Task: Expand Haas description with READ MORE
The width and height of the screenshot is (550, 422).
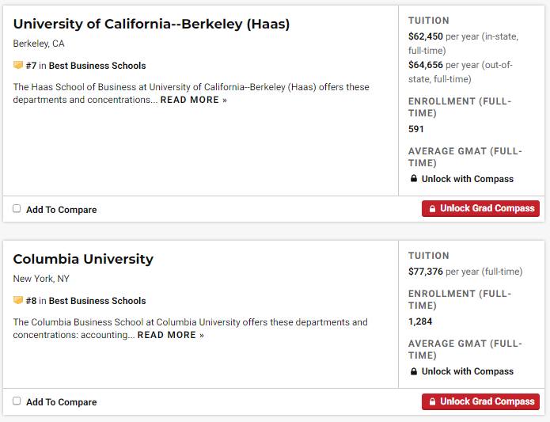Action: point(193,100)
